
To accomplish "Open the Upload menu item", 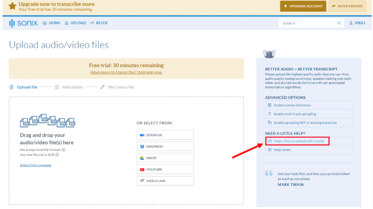I will tap(76, 23).
